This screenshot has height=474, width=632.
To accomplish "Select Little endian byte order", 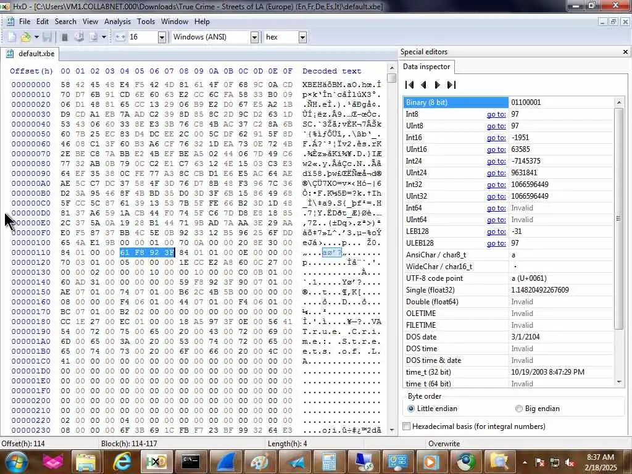I will (x=432, y=409).
